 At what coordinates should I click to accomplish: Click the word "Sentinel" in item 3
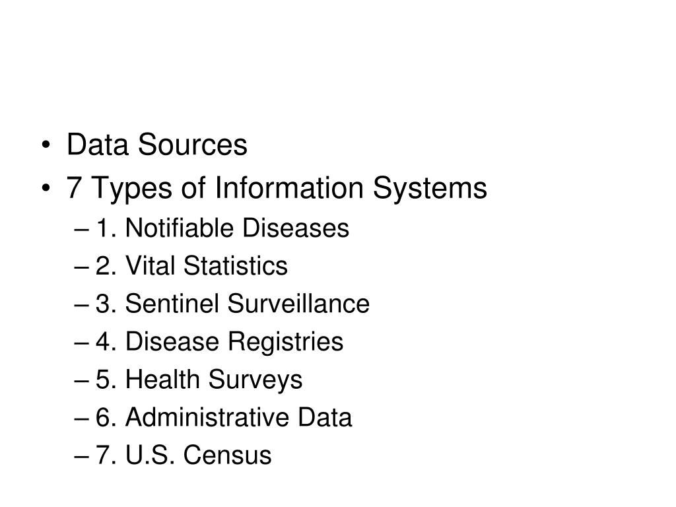pyautogui.click(x=172, y=304)
